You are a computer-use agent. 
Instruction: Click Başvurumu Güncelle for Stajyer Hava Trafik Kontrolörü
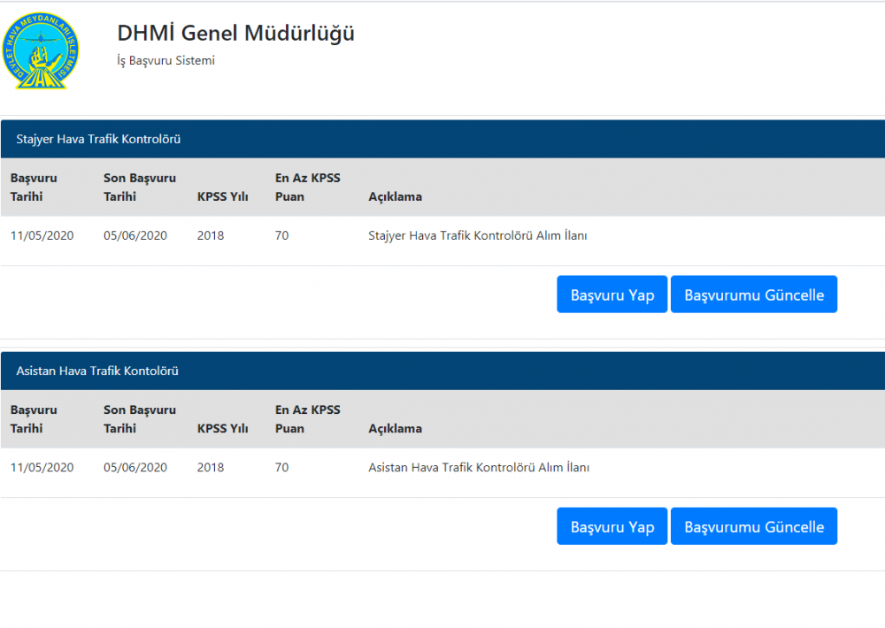coord(753,295)
